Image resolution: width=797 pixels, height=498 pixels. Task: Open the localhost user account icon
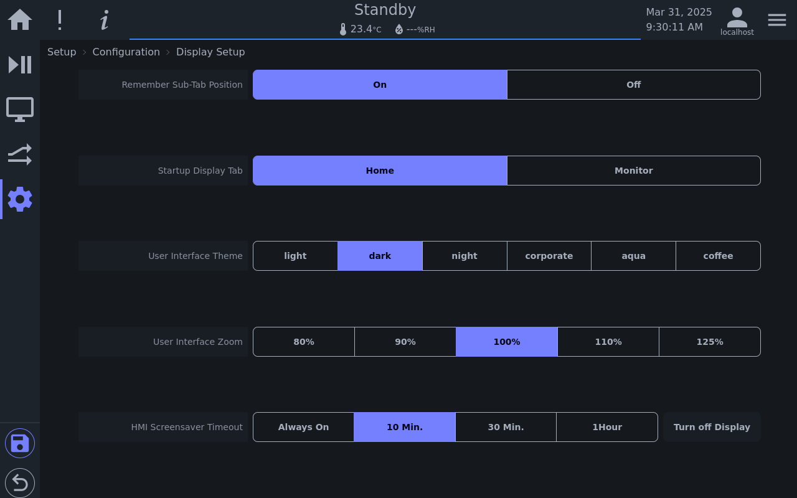[737, 21]
